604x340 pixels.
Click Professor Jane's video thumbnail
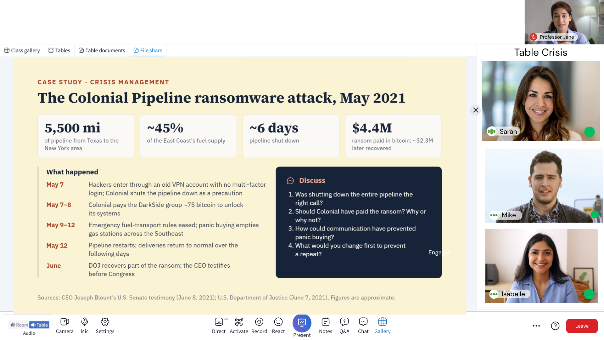pyautogui.click(x=564, y=22)
